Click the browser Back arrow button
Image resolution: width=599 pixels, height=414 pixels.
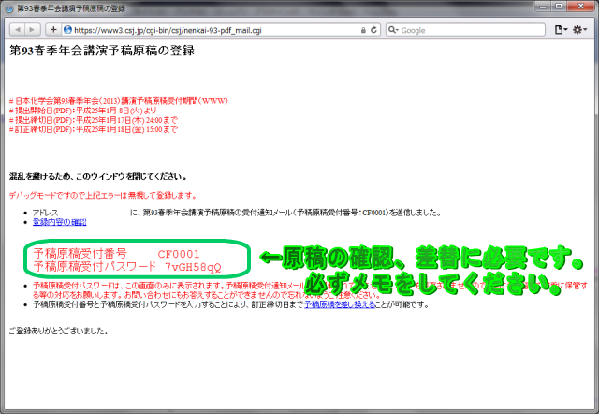pyautogui.click(x=17, y=30)
